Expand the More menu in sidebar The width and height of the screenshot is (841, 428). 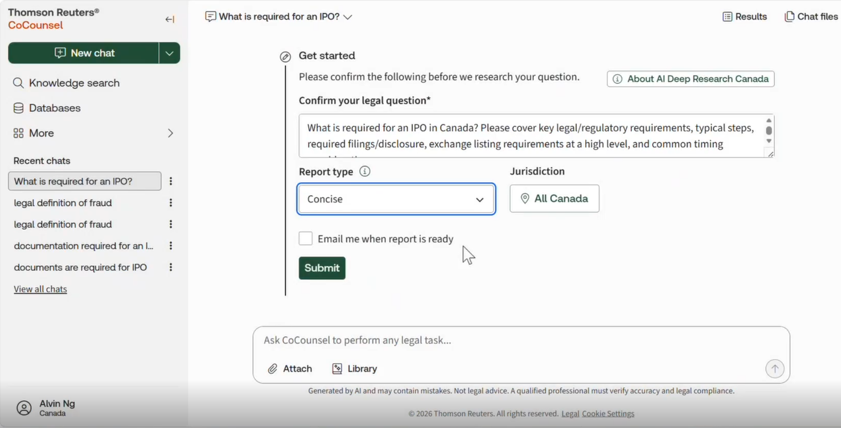94,133
